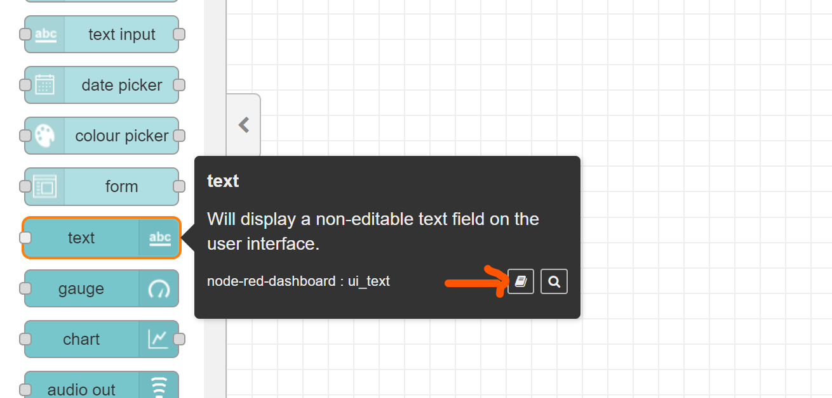Click the text input node's output port

click(x=179, y=34)
